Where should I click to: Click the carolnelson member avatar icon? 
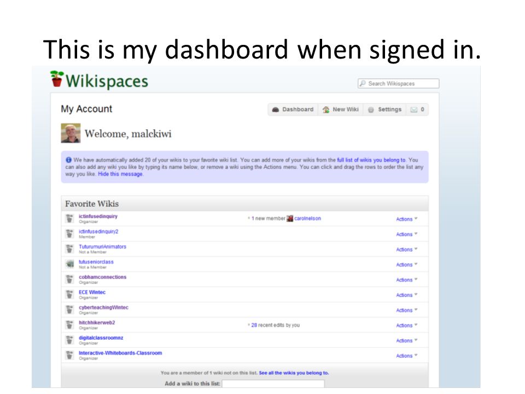point(290,218)
